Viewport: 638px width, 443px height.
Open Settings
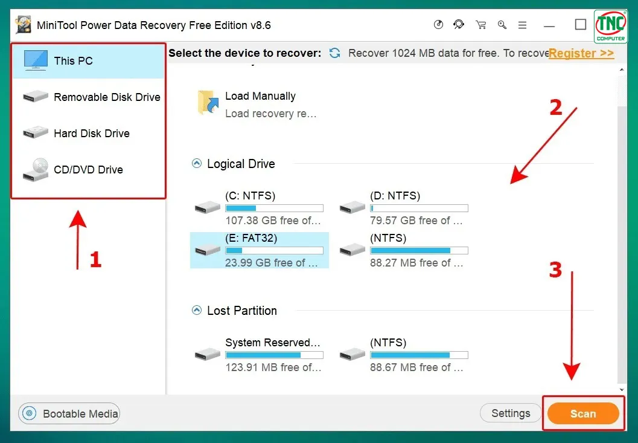point(511,413)
